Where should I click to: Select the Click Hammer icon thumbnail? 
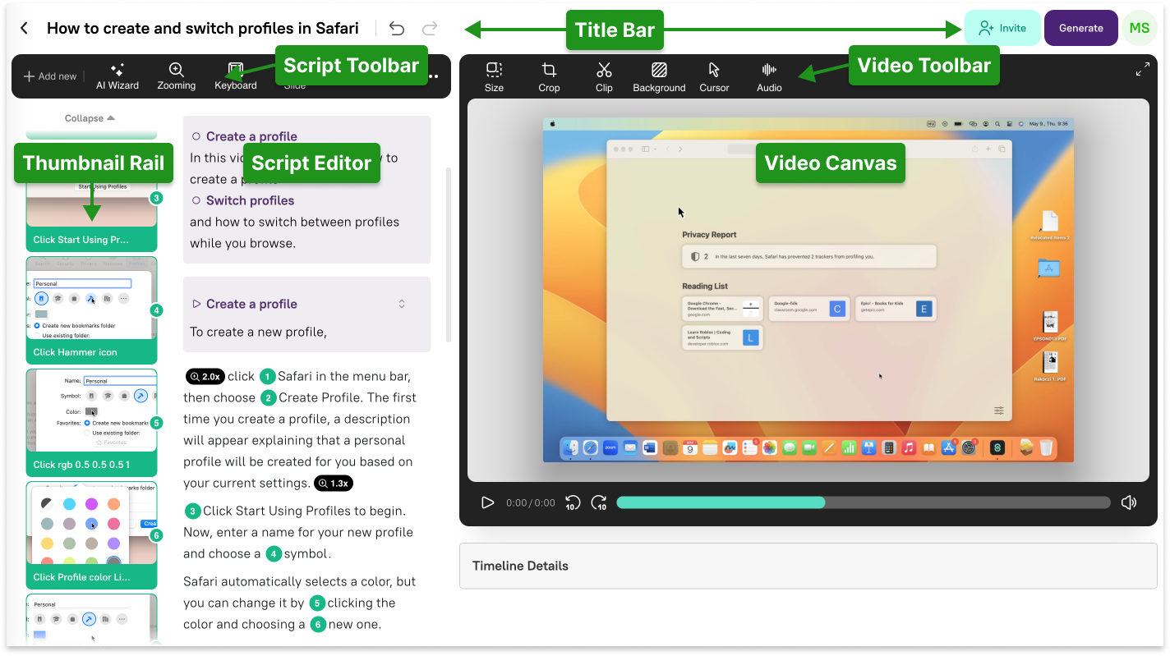click(x=91, y=310)
